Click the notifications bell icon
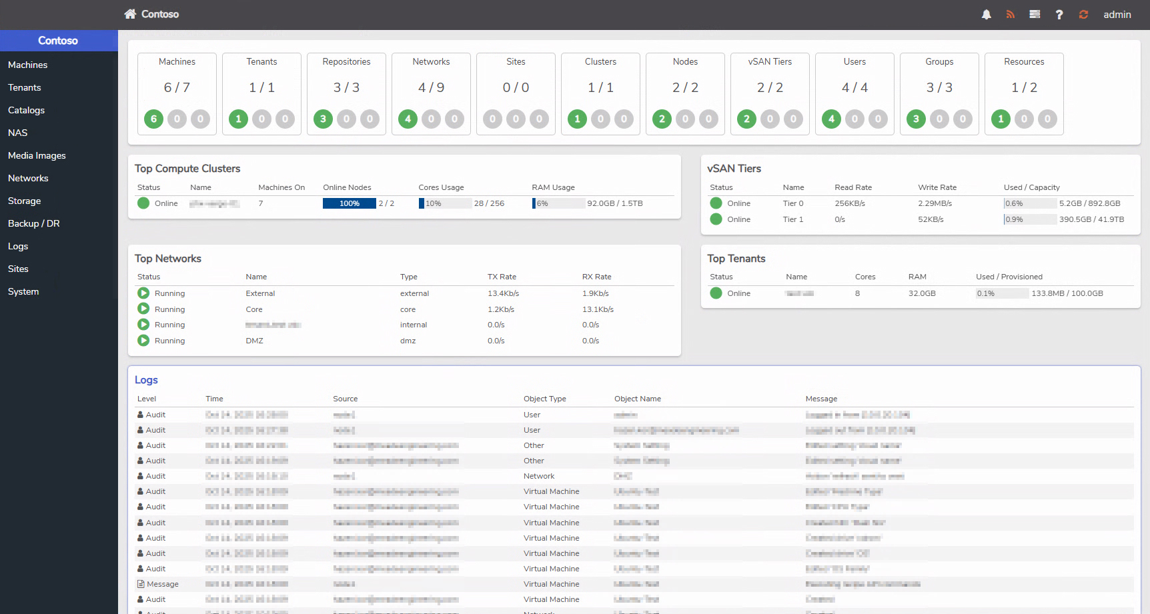Viewport: 1150px width, 614px height. tap(986, 15)
